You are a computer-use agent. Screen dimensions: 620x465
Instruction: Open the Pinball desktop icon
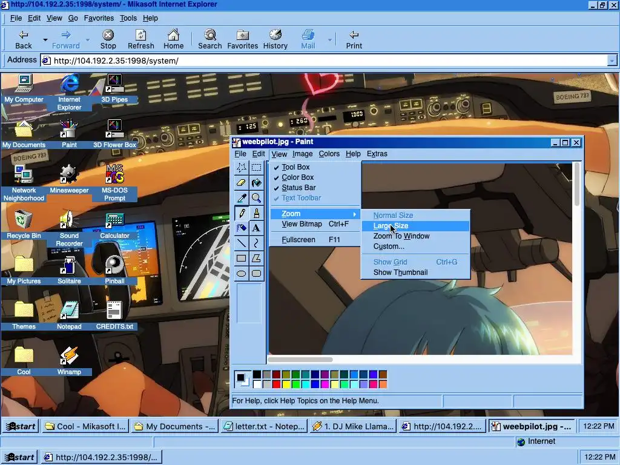click(x=114, y=269)
